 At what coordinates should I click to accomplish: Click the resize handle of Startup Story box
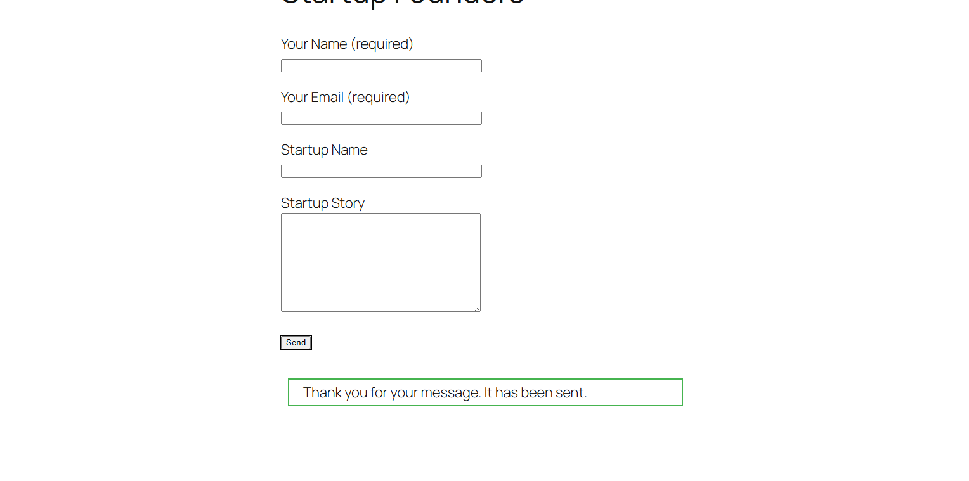(477, 308)
